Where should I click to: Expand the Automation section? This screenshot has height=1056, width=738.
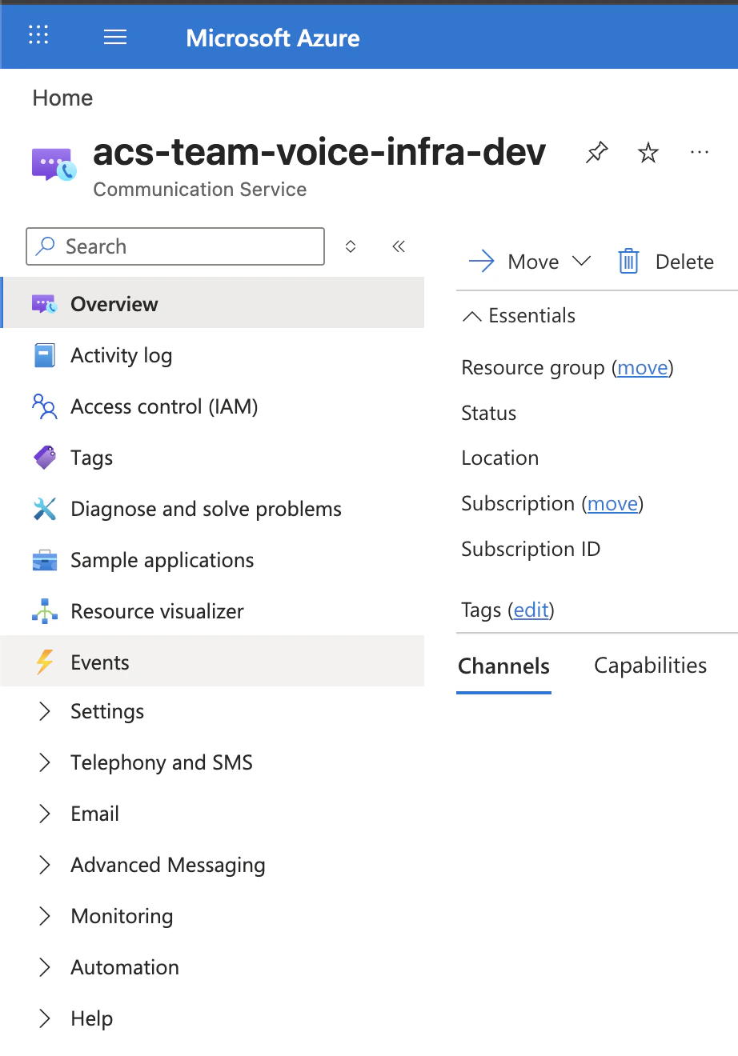tap(45, 967)
